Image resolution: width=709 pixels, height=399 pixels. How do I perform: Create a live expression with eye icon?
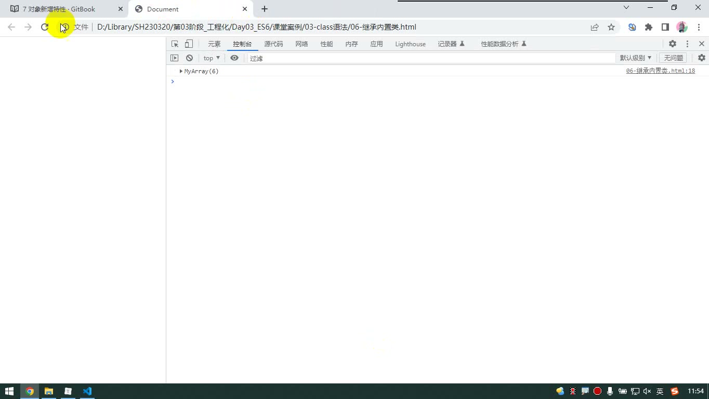click(234, 58)
